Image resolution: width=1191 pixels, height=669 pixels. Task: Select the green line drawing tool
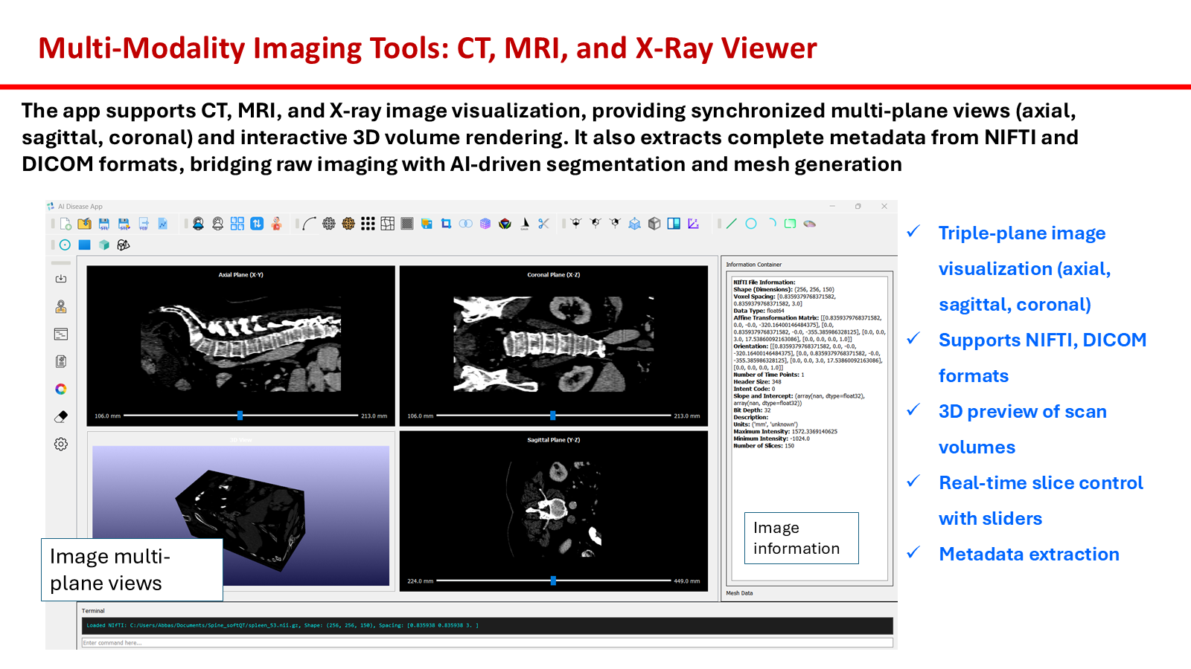coord(732,224)
